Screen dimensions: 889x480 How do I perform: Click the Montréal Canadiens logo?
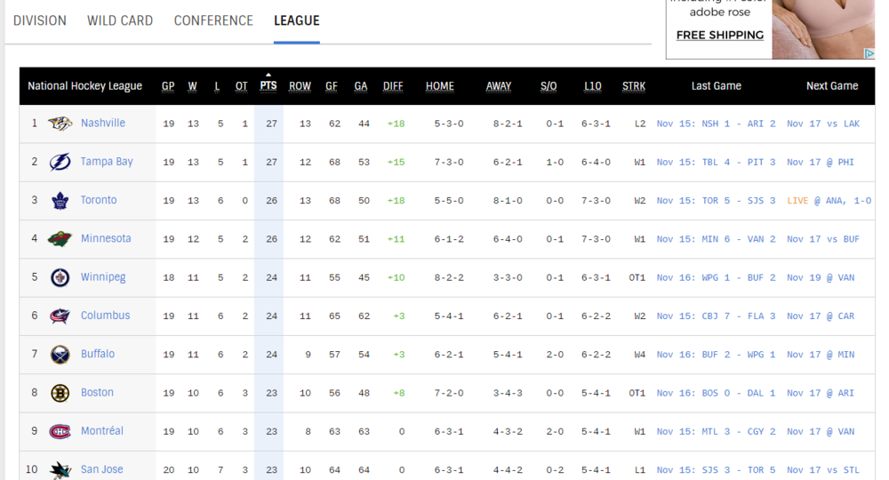[x=60, y=432]
